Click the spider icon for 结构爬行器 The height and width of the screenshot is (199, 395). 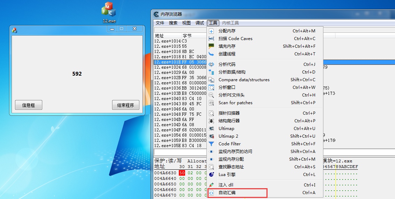pyautogui.click(x=211, y=121)
